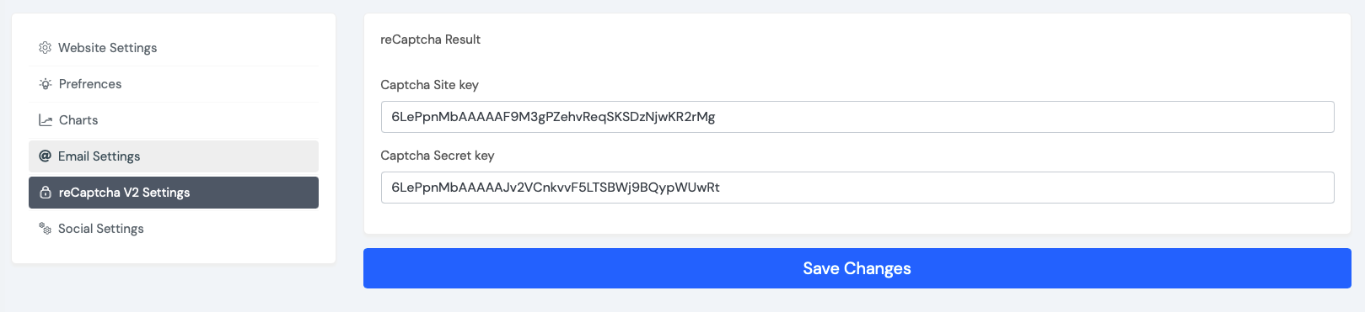1365x312 pixels.
Task: Click the gears icon beside Social Settings
Action: click(x=46, y=229)
